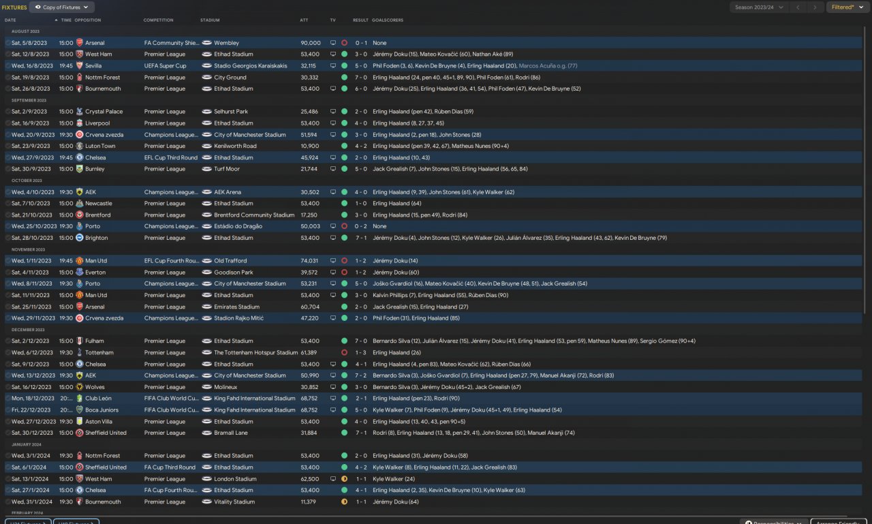Sort by the Goalscorers column header
Screen dimensions: 872x524
pos(388,20)
